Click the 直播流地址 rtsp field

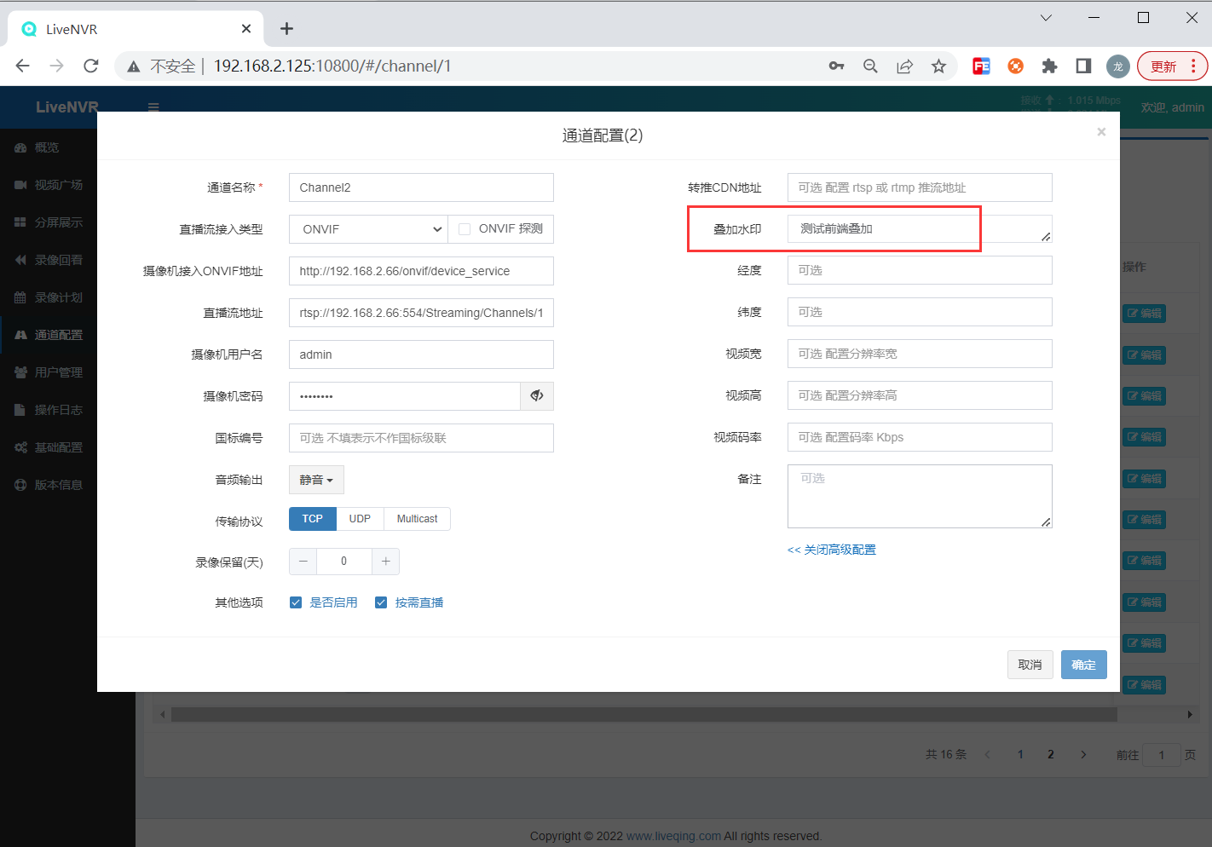click(421, 313)
